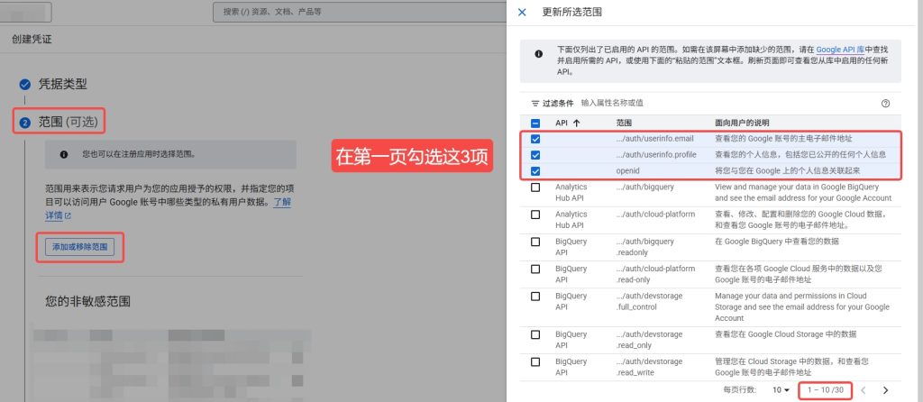Uncheck the openid scope checkbox
923x402 pixels.
coord(535,170)
